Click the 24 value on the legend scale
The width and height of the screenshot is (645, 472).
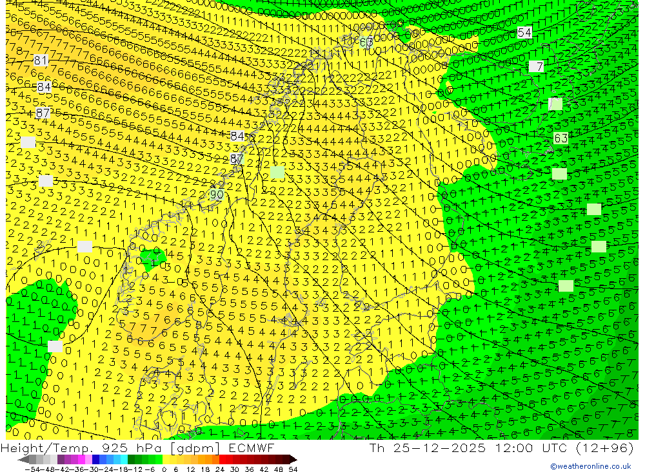click(x=220, y=469)
